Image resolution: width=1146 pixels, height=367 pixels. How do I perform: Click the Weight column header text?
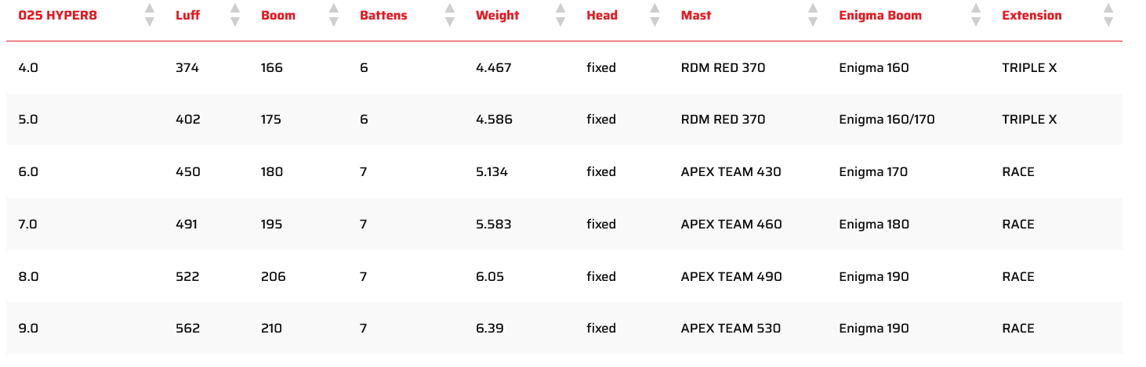click(x=497, y=16)
